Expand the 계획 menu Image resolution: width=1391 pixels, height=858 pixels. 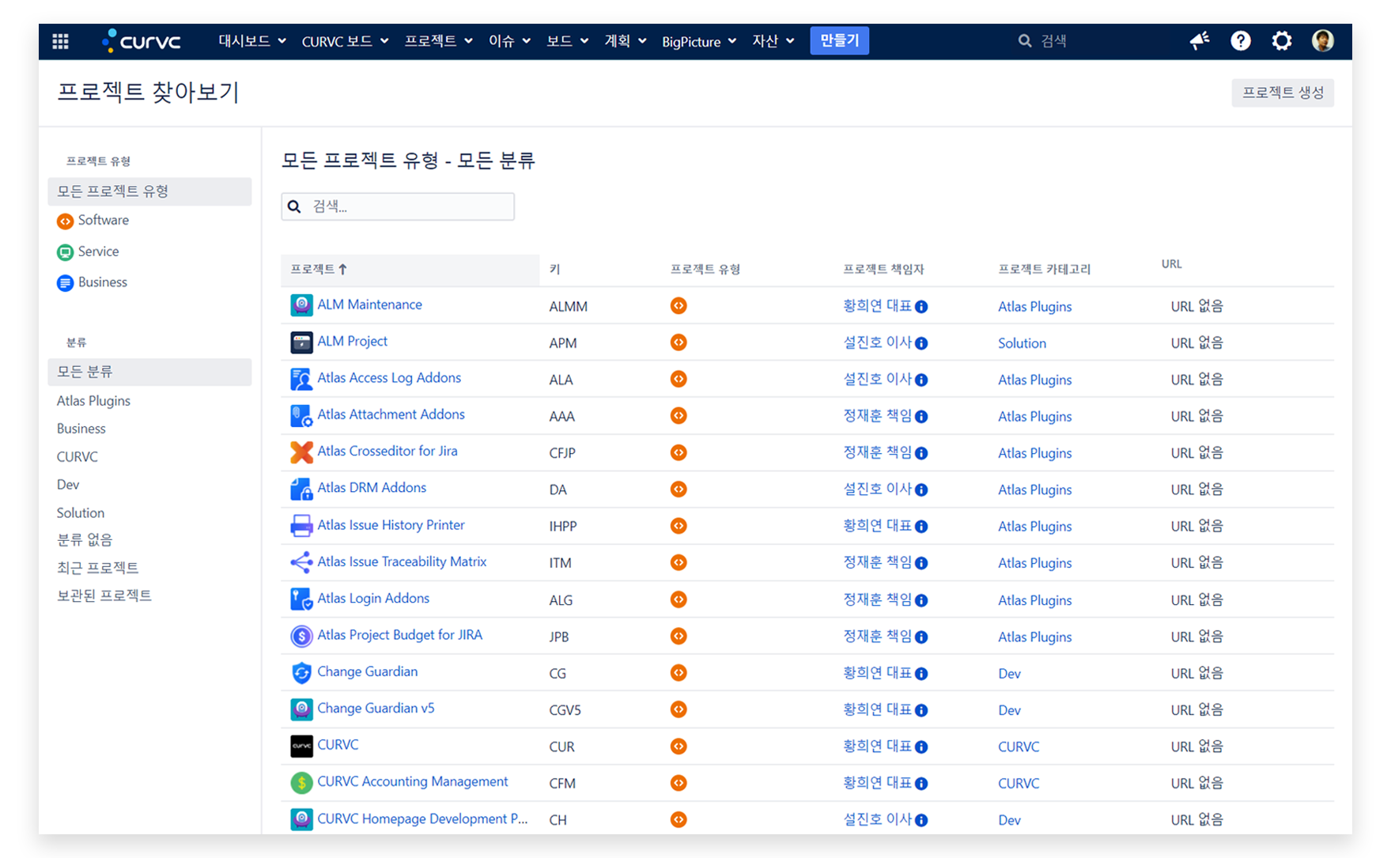point(625,41)
